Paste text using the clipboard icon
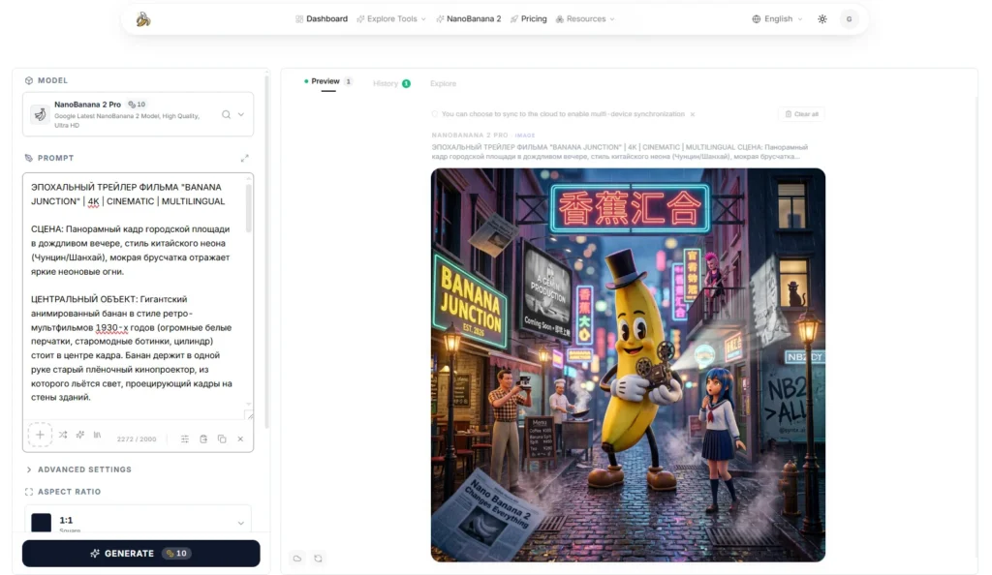This screenshot has width=992, height=575. (x=203, y=439)
